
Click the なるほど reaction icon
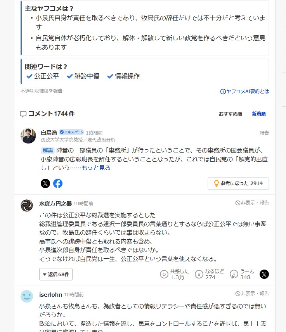(x=199, y=274)
